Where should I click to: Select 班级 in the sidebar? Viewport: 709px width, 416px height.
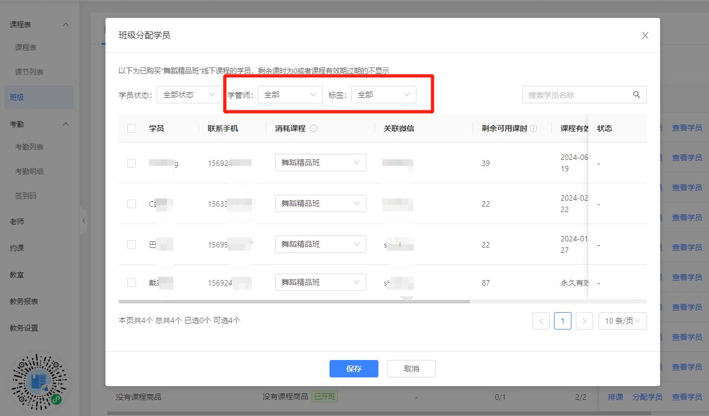coord(39,97)
